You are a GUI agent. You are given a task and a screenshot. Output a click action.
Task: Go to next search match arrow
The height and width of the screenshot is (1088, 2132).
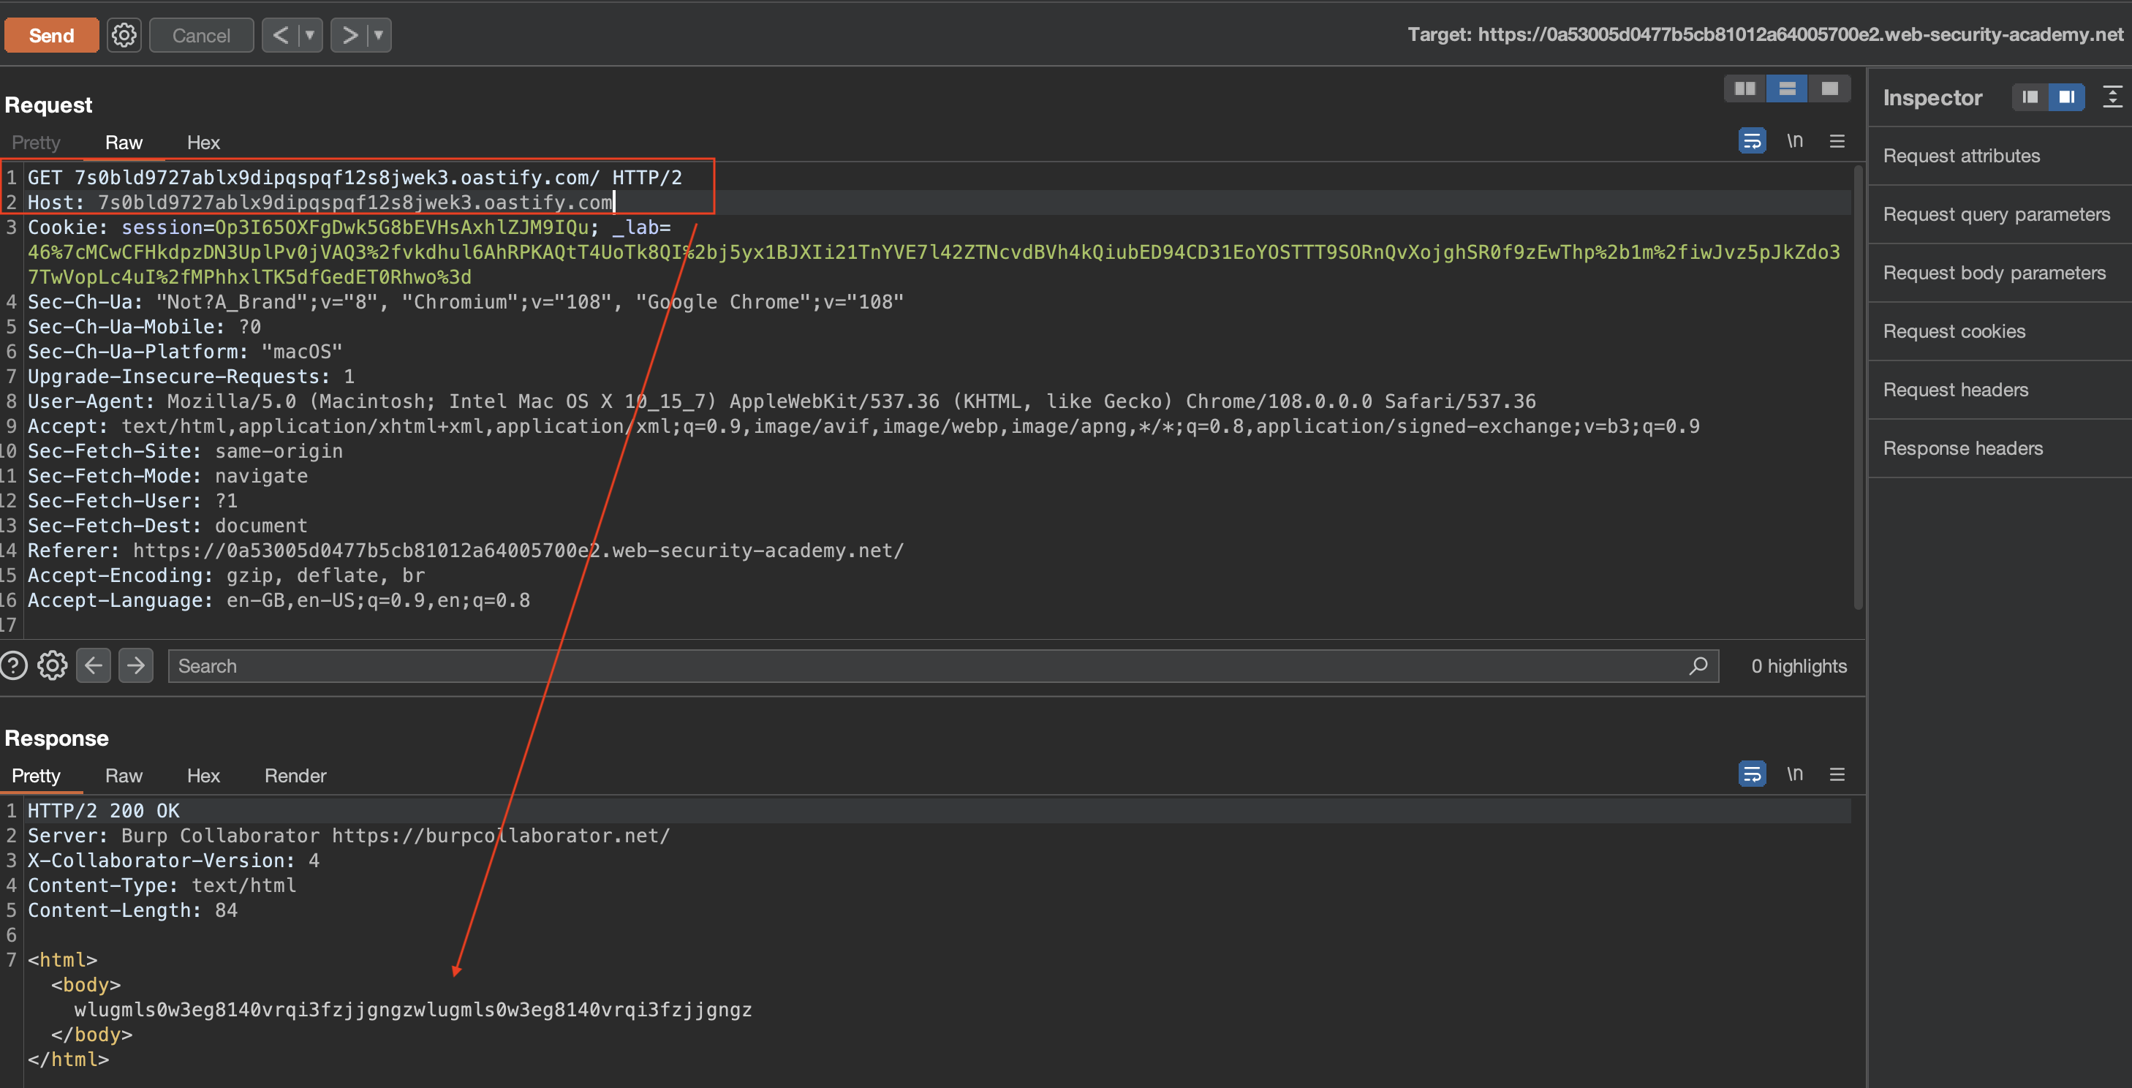(x=136, y=666)
